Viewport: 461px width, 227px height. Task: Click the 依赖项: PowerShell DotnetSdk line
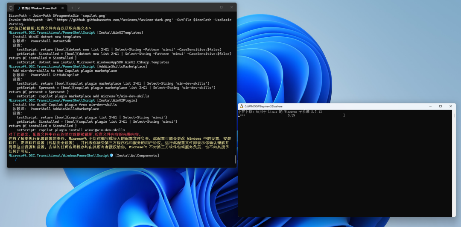pos(42,41)
